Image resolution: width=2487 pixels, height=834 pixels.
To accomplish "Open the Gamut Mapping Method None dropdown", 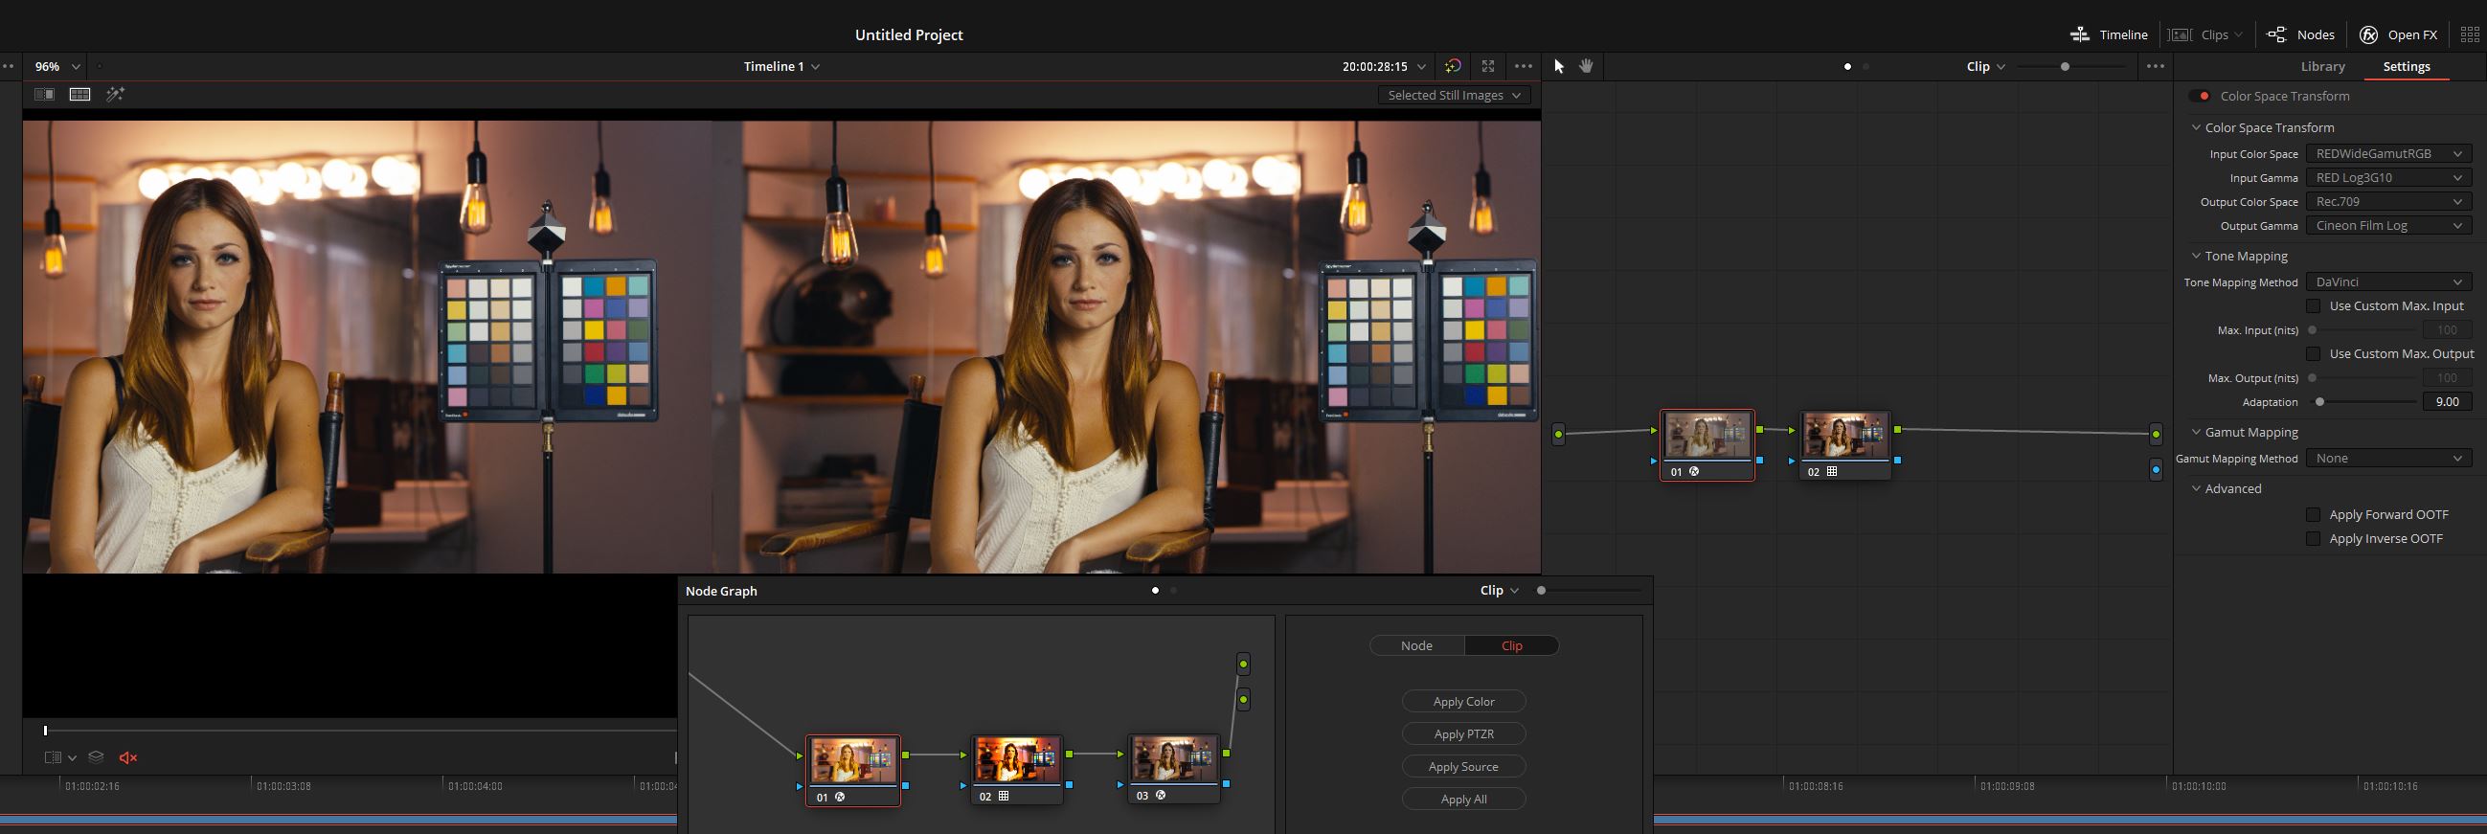I will 2388,459.
